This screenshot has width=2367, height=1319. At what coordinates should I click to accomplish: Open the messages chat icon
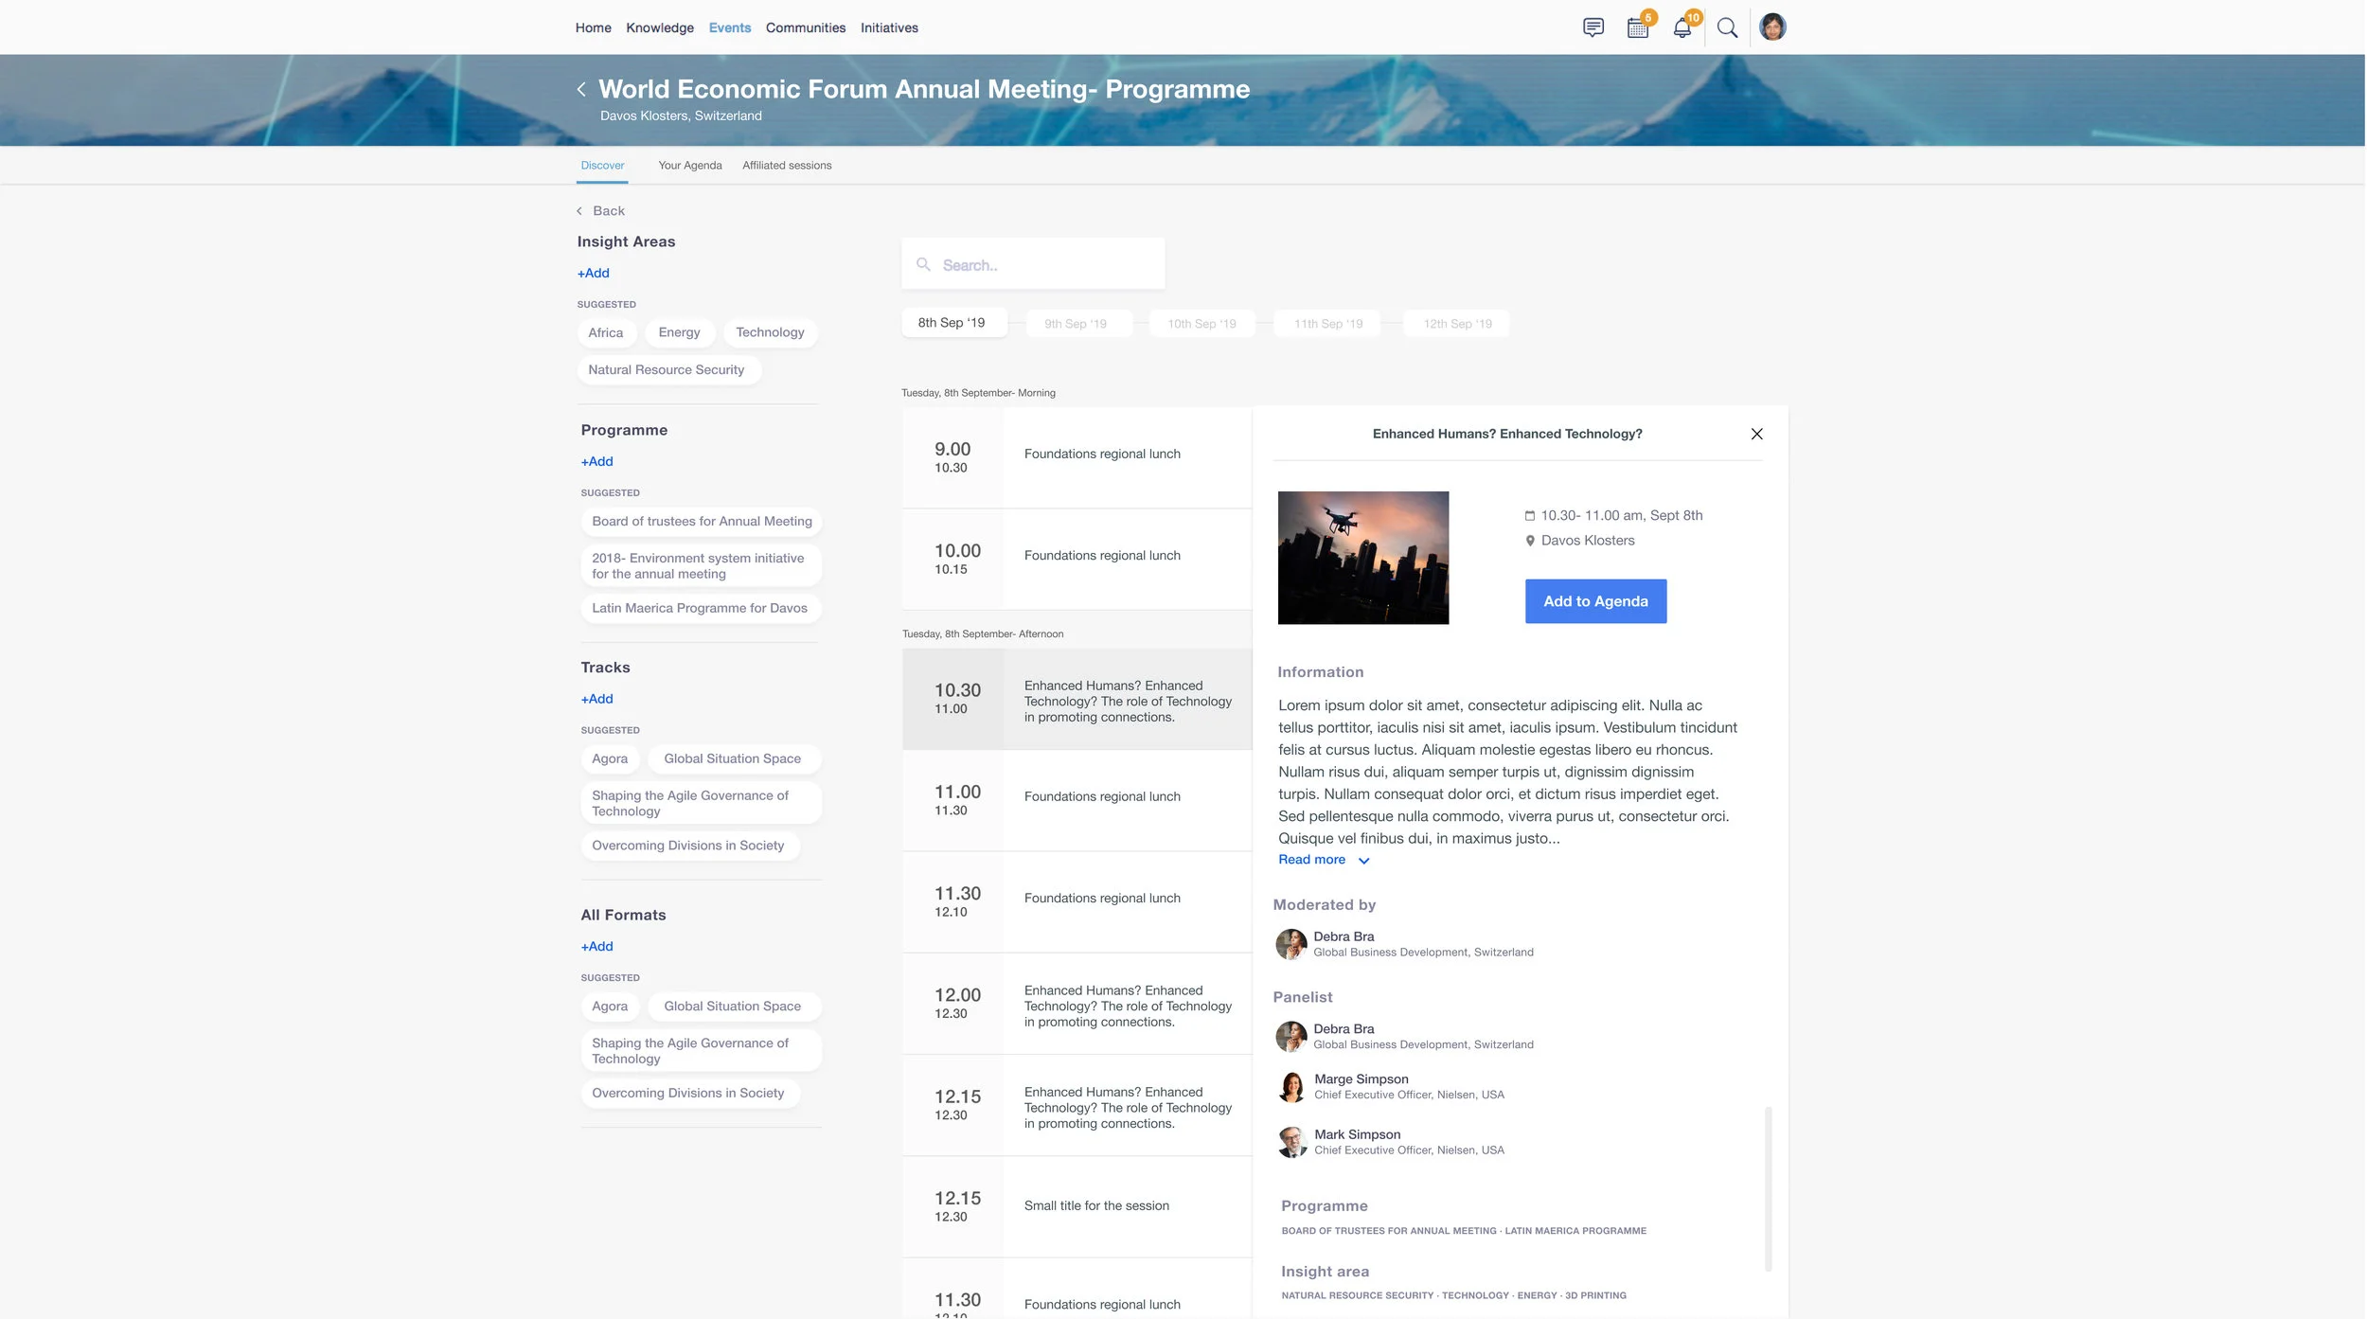tap(1593, 27)
